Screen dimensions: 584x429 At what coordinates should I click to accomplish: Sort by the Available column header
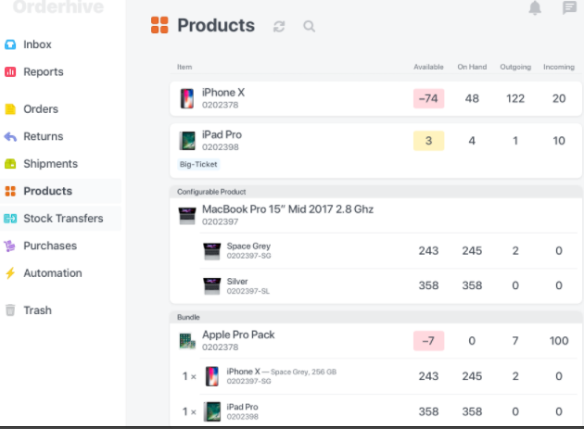coord(428,68)
